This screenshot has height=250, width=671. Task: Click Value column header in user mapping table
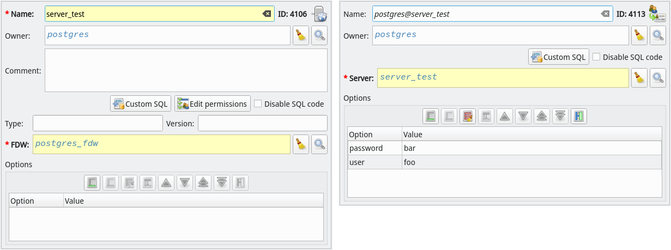pos(531,135)
